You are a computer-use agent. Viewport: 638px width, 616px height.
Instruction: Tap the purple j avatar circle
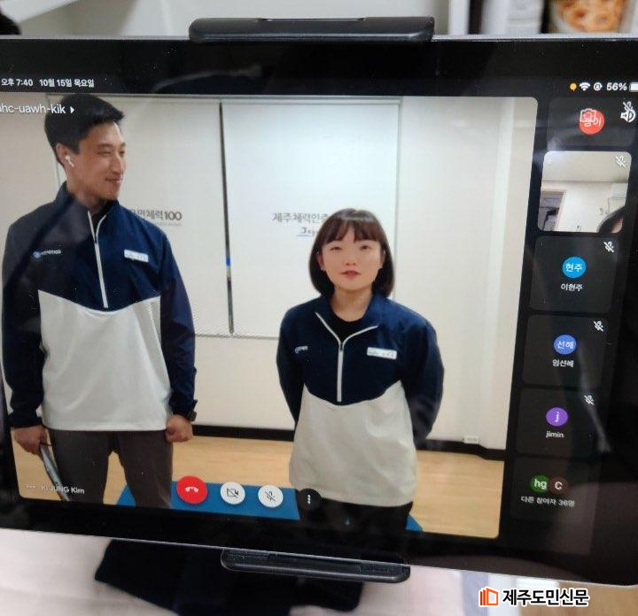556,416
